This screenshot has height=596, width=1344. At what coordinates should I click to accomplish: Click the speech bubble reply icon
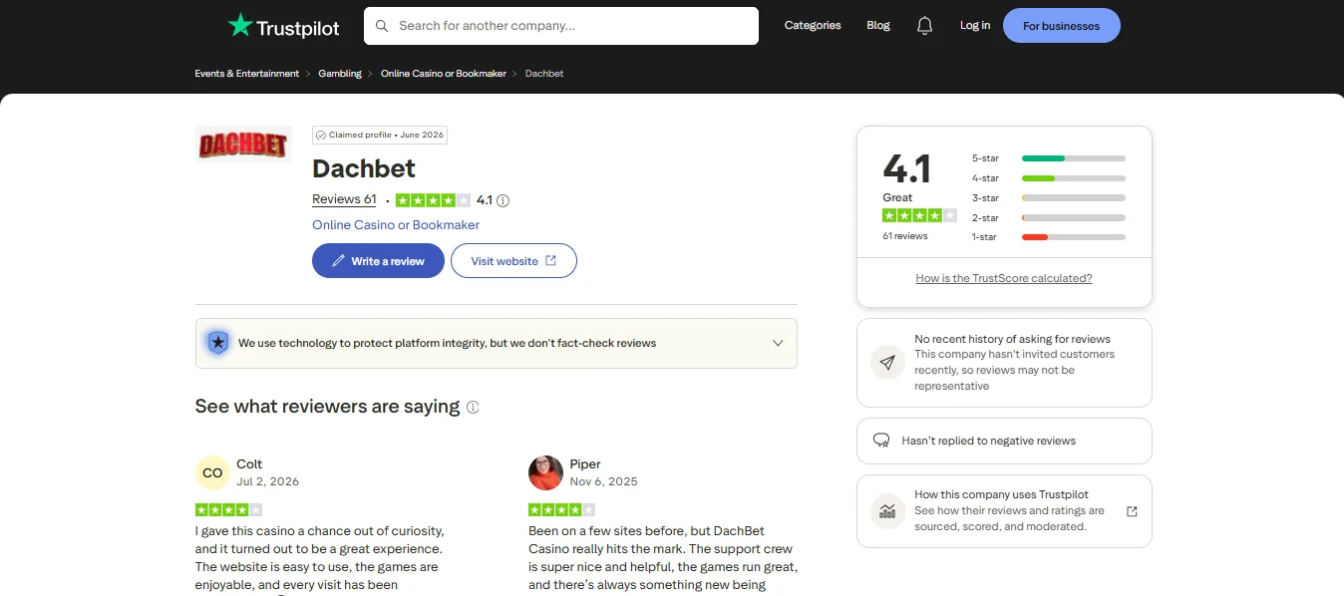coord(881,441)
